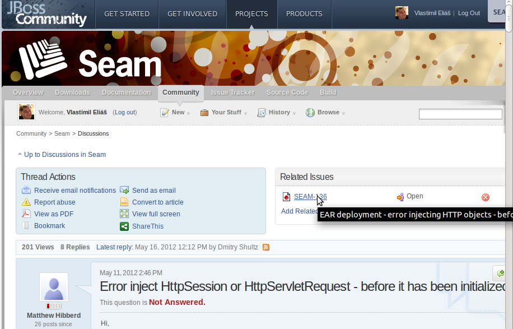Open PROJECTS menu
The height and width of the screenshot is (329, 513).
point(251,14)
